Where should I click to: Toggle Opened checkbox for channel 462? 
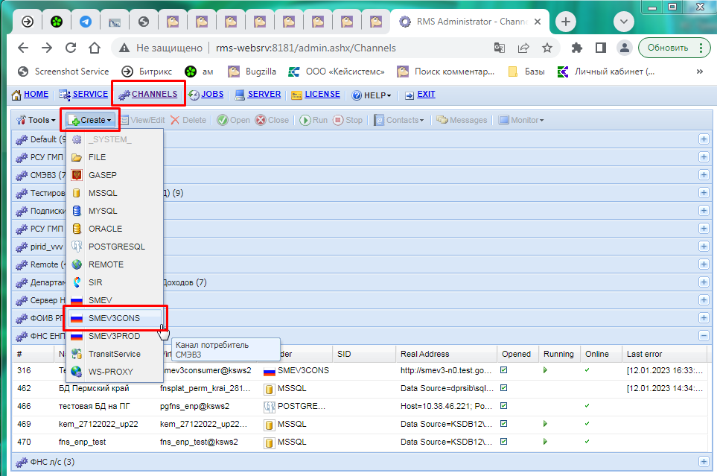503,387
